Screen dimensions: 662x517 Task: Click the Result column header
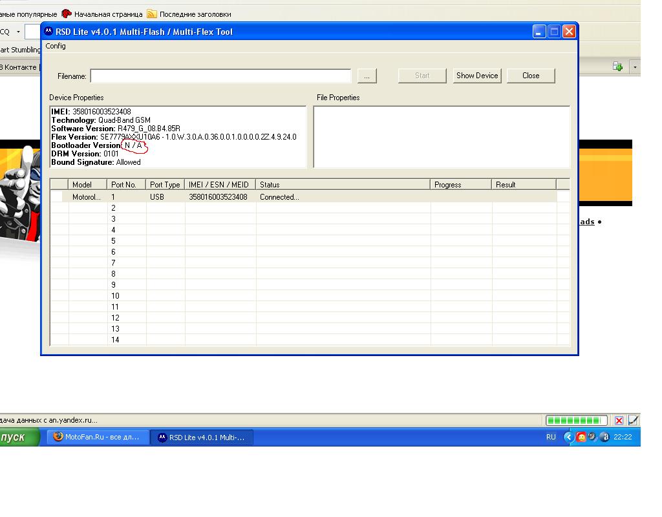(524, 184)
